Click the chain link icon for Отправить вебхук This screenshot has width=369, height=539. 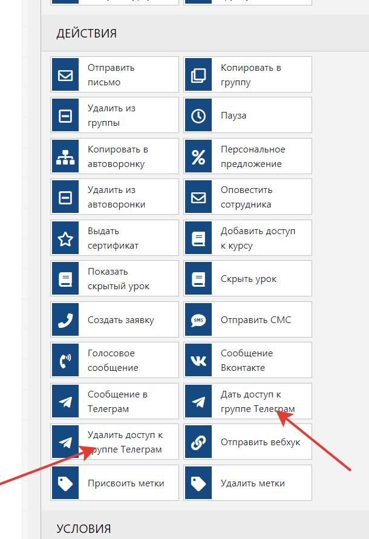click(198, 442)
